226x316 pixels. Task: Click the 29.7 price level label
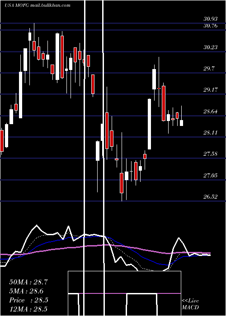[209, 69]
